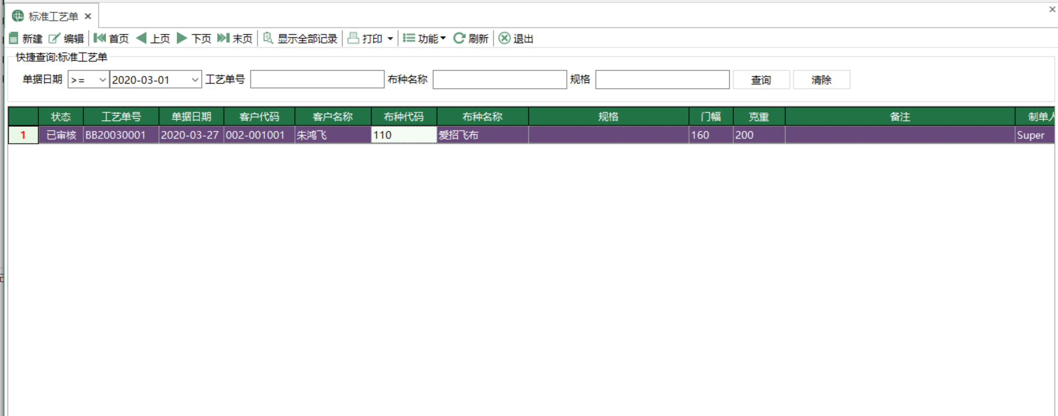Go to 上页 previous page
This screenshot has height=416, width=1058.
pos(153,39)
